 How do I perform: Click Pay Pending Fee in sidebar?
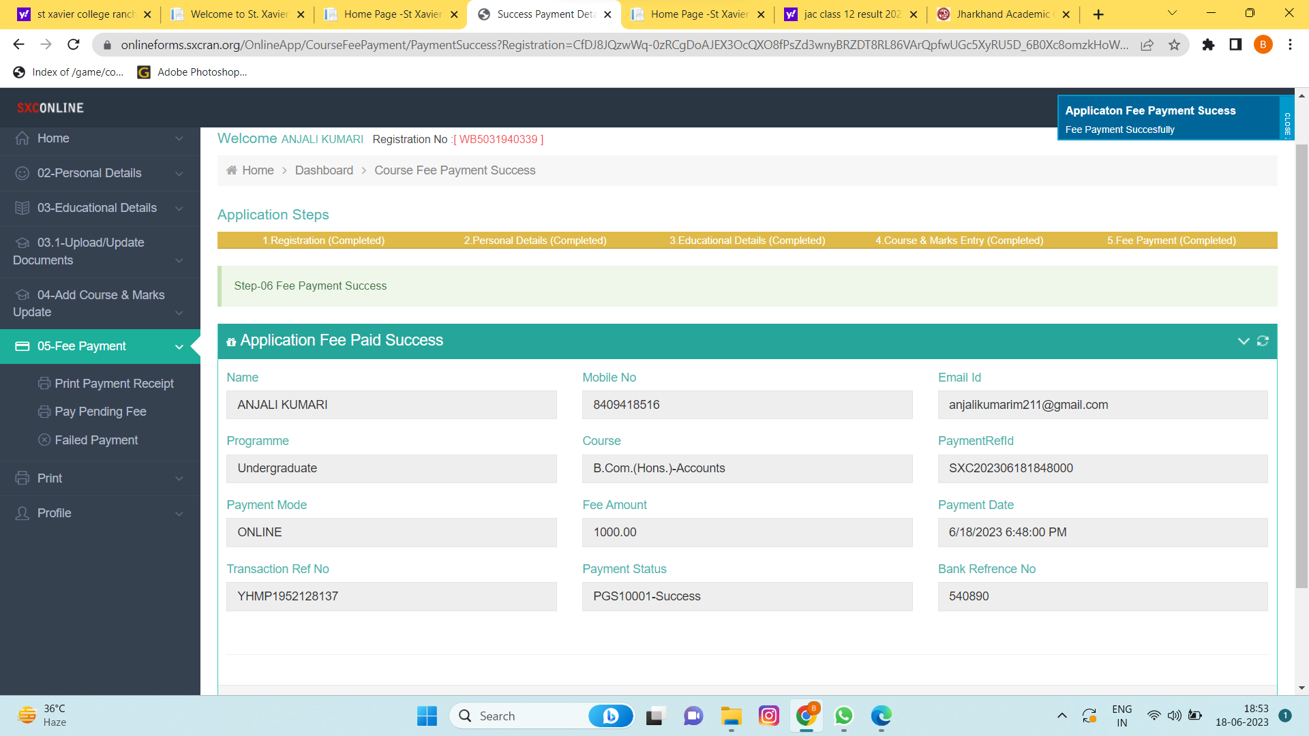[x=100, y=412]
